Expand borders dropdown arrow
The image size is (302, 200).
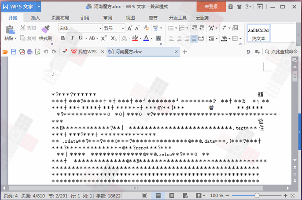tap(240, 38)
